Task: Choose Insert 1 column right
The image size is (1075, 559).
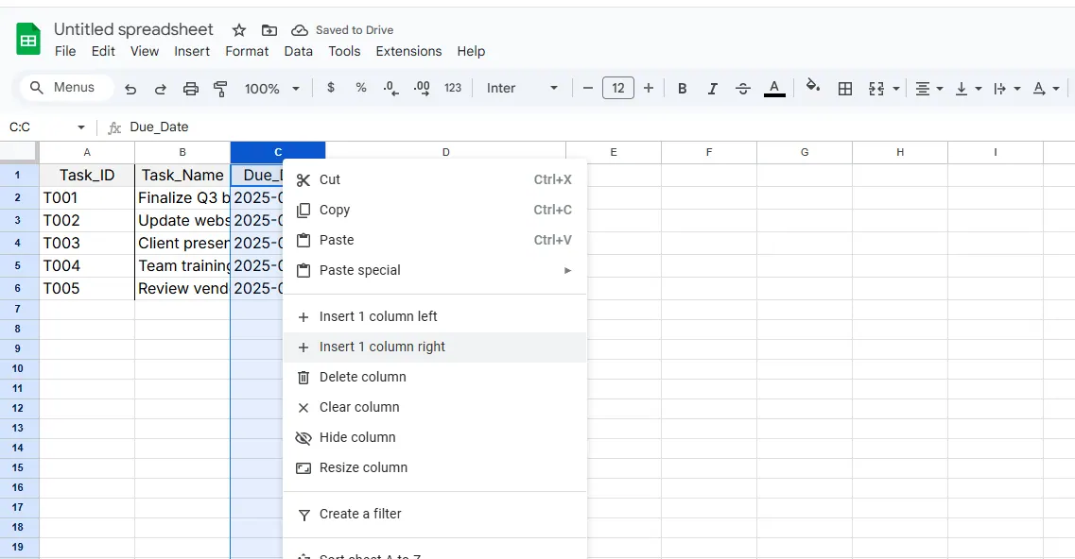Action: [382, 347]
